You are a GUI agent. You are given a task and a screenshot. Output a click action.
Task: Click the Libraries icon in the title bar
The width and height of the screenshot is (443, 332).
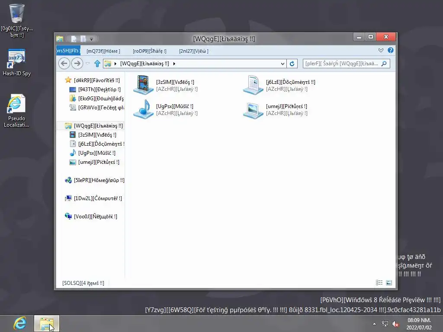tap(60, 38)
